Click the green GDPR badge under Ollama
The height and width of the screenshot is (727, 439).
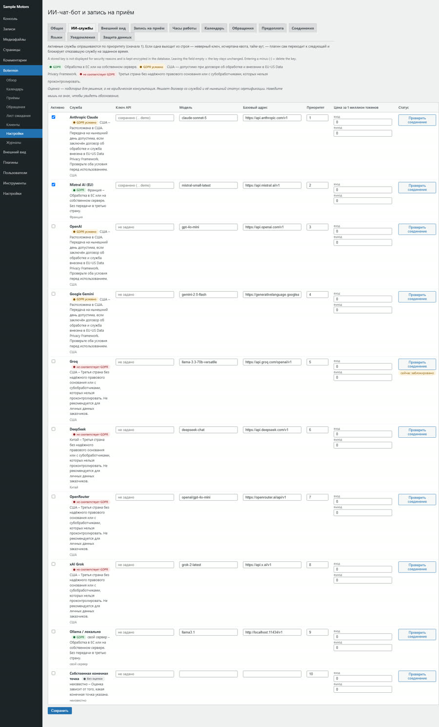click(x=78, y=637)
